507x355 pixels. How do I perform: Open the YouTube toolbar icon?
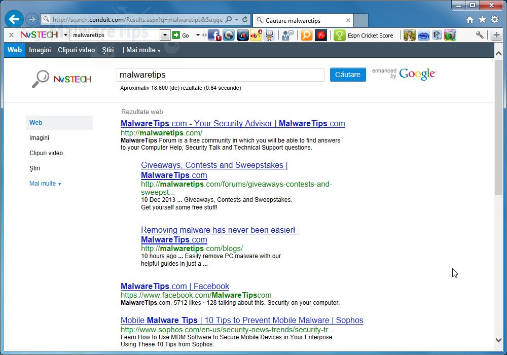[x=242, y=35]
